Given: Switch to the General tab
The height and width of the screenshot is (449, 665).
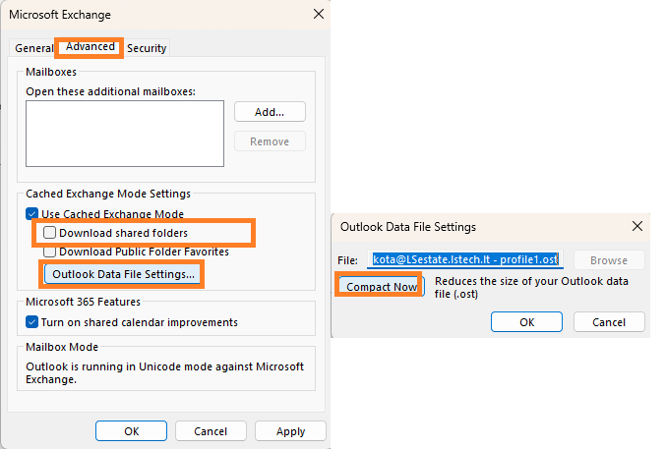Looking at the screenshot, I should (33, 48).
